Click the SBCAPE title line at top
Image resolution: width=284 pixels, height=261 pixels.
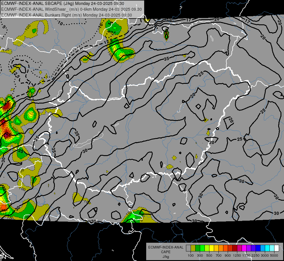click(63, 3)
